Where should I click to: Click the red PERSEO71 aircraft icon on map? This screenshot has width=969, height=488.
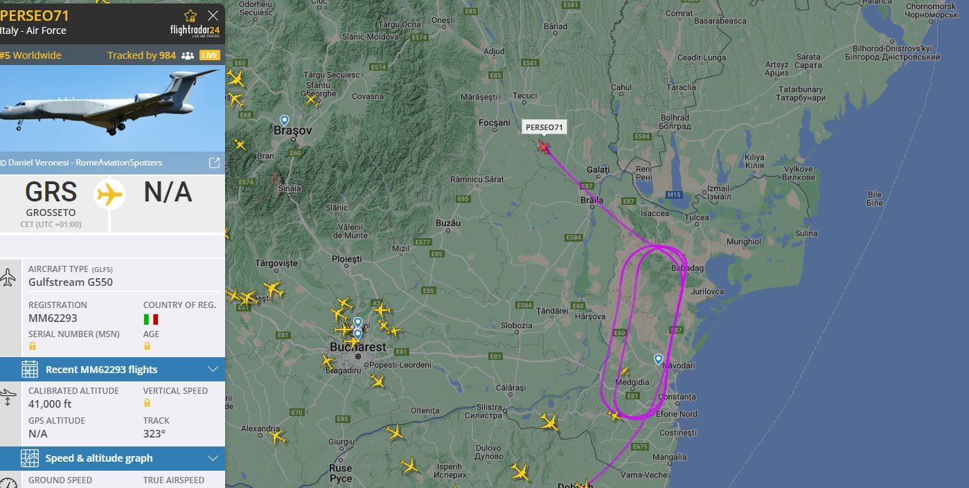tap(544, 146)
